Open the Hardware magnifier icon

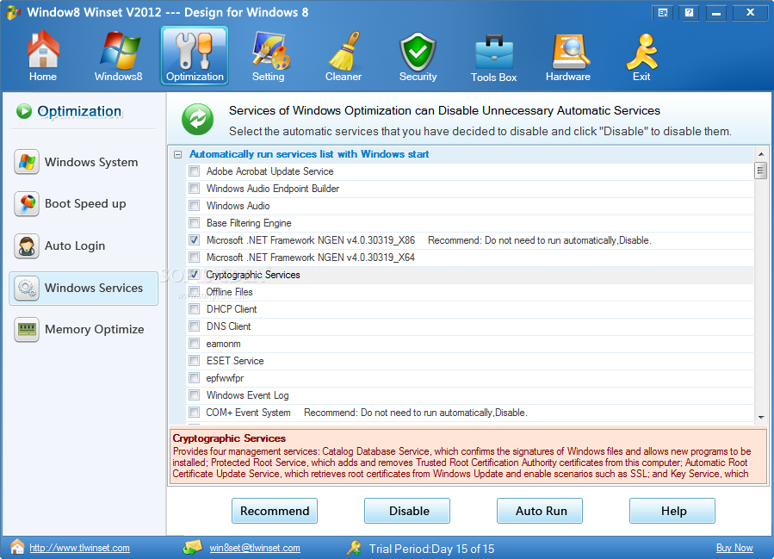tap(569, 51)
